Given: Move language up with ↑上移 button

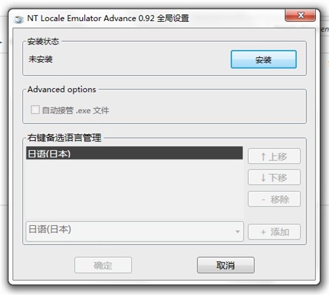Looking at the screenshot, I should tap(274, 156).
